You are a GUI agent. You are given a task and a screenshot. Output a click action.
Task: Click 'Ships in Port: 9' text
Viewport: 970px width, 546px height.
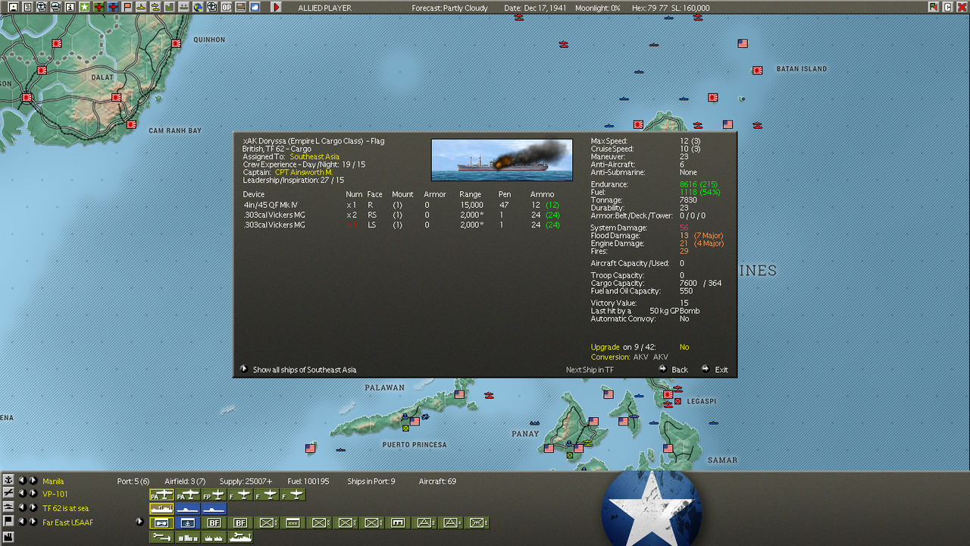pyautogui.click(x=371, y=481)
